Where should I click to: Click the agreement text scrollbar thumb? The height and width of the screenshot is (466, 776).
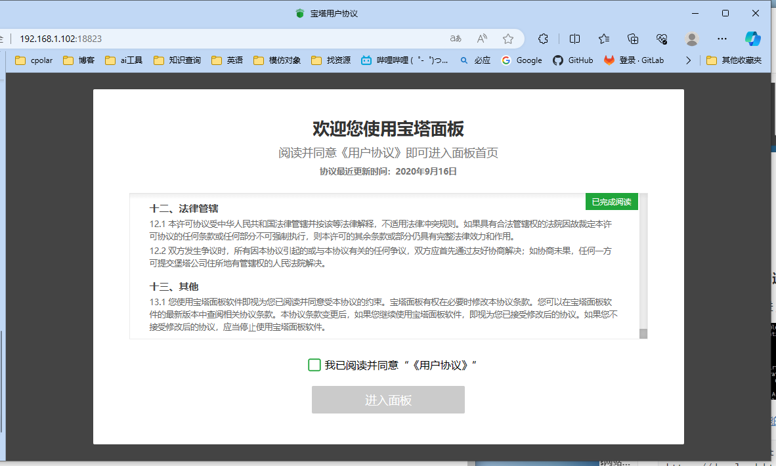point(643,333)
